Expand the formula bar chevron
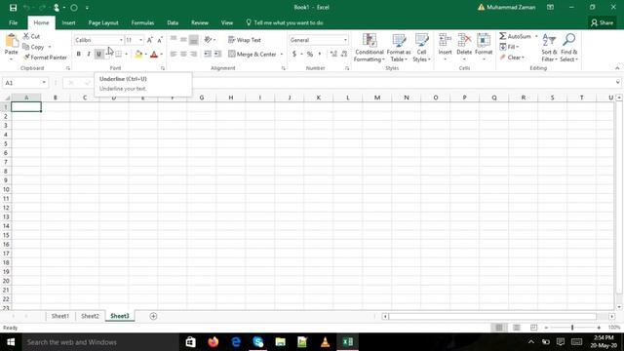The height and width of the screenshot is (351, 624). point(617,82)
